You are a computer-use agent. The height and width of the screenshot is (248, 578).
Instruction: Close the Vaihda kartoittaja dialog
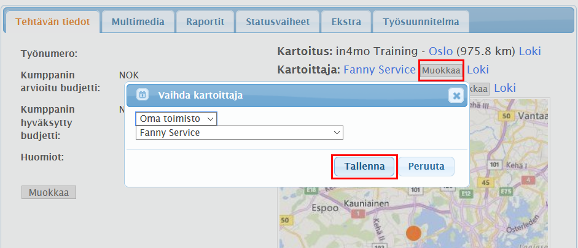pyautogui.click(x=456, y=96)
